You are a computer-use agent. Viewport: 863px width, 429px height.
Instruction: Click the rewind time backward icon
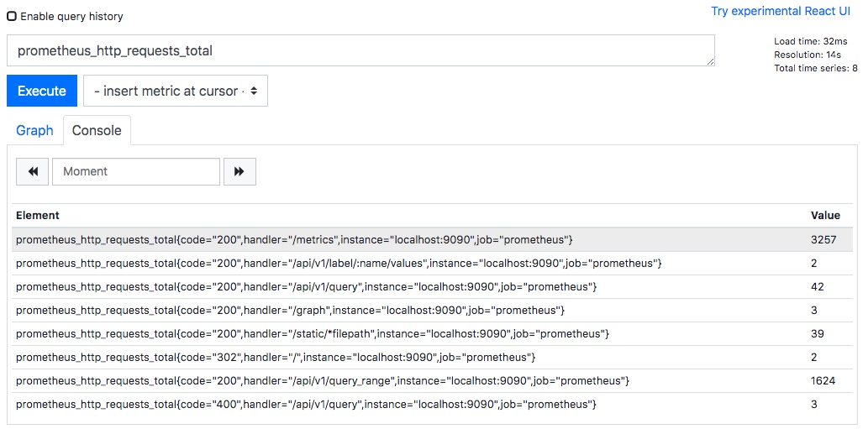point(33,171)
